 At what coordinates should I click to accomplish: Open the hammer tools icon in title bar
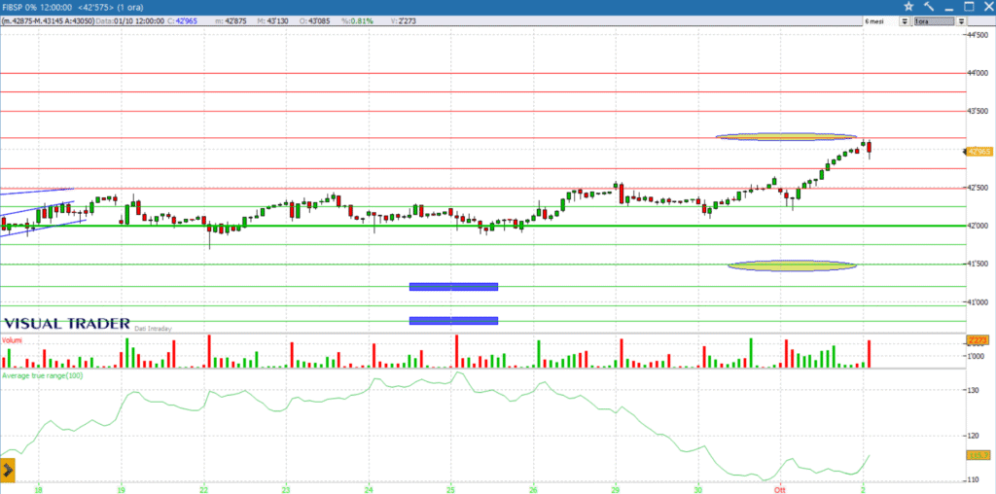tap(928, 7)
